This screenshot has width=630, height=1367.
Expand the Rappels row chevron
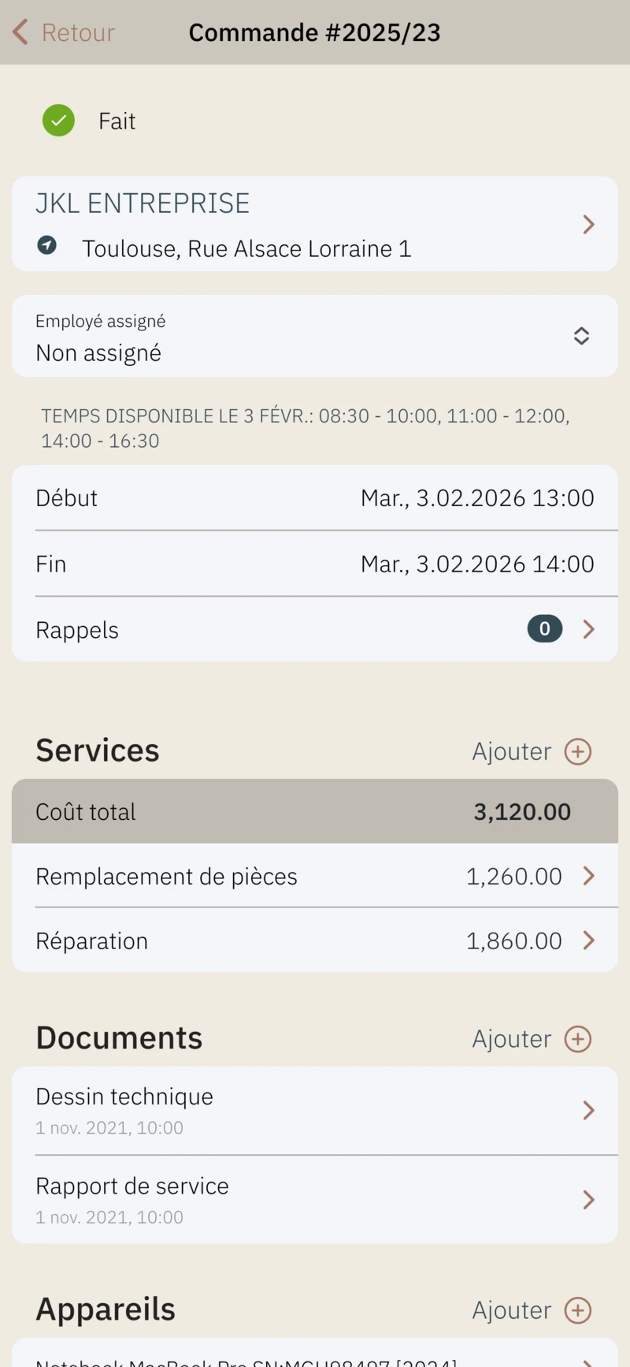588,629
